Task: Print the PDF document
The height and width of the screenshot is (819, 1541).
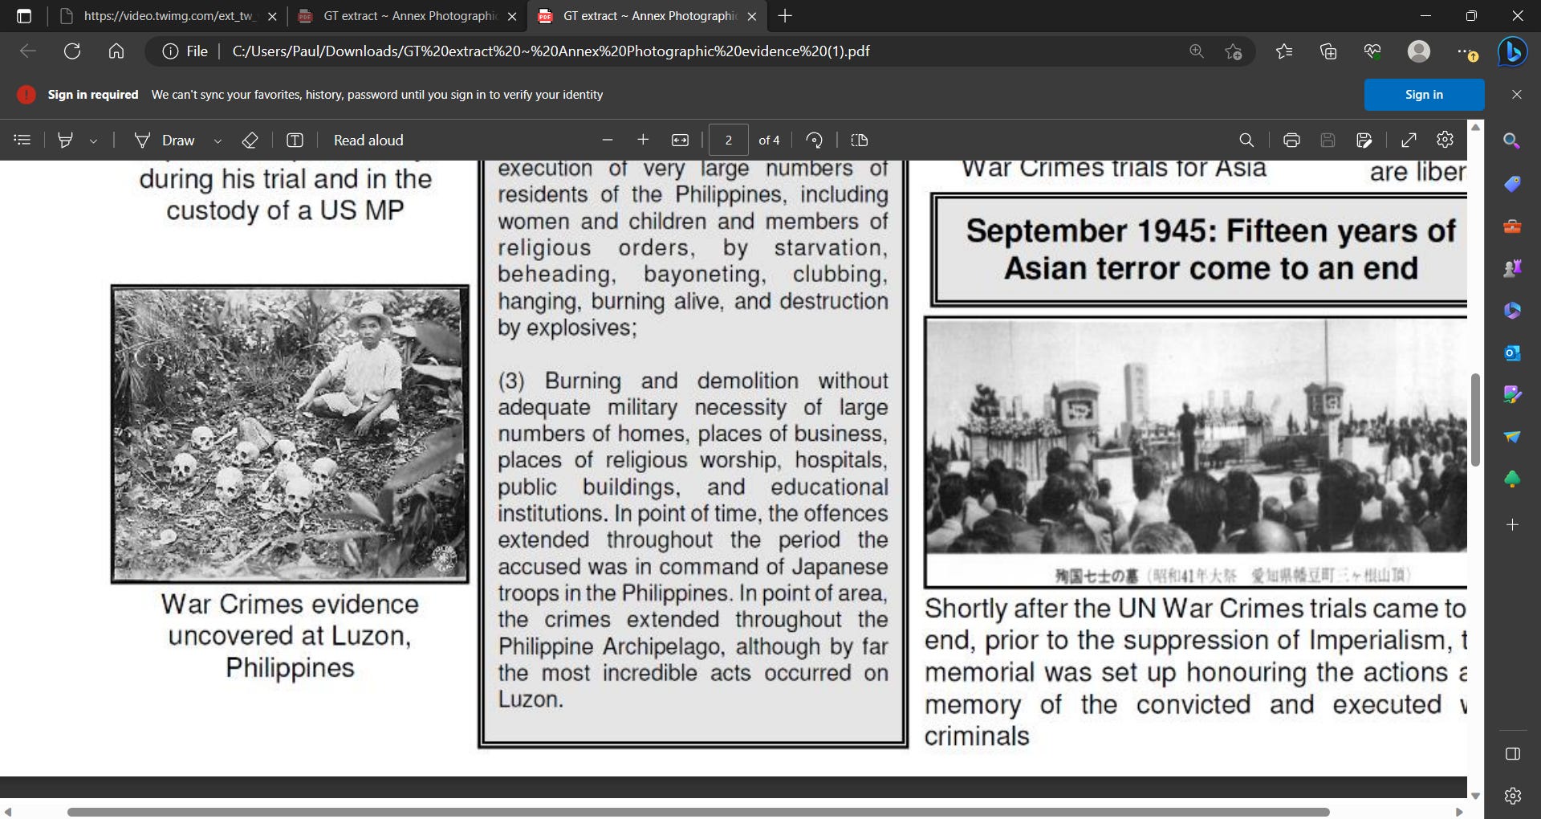Action: [1291, 140]
